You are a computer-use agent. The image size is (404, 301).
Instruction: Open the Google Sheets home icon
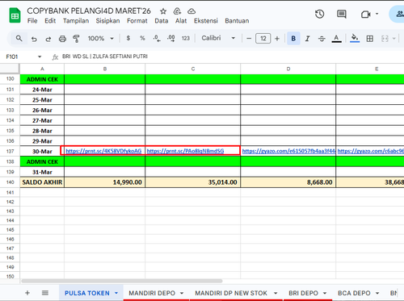(x=15, y=15)
